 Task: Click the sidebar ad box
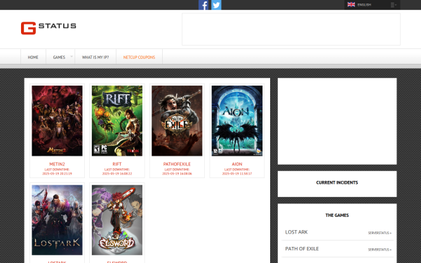click(x=337, y=121)
